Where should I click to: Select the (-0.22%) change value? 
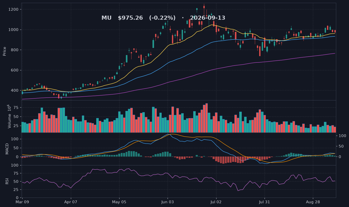click(x=162, y=18)
